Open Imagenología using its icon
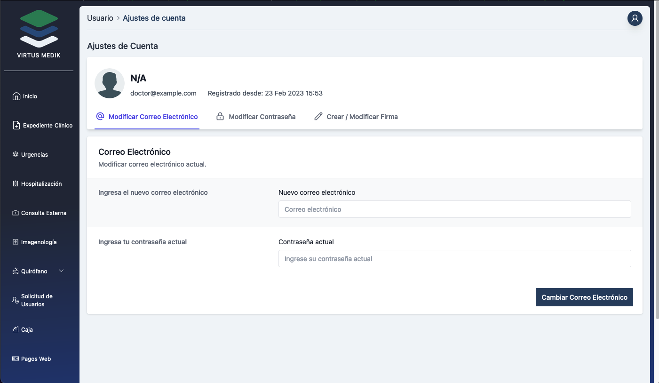 coord(16,242)
